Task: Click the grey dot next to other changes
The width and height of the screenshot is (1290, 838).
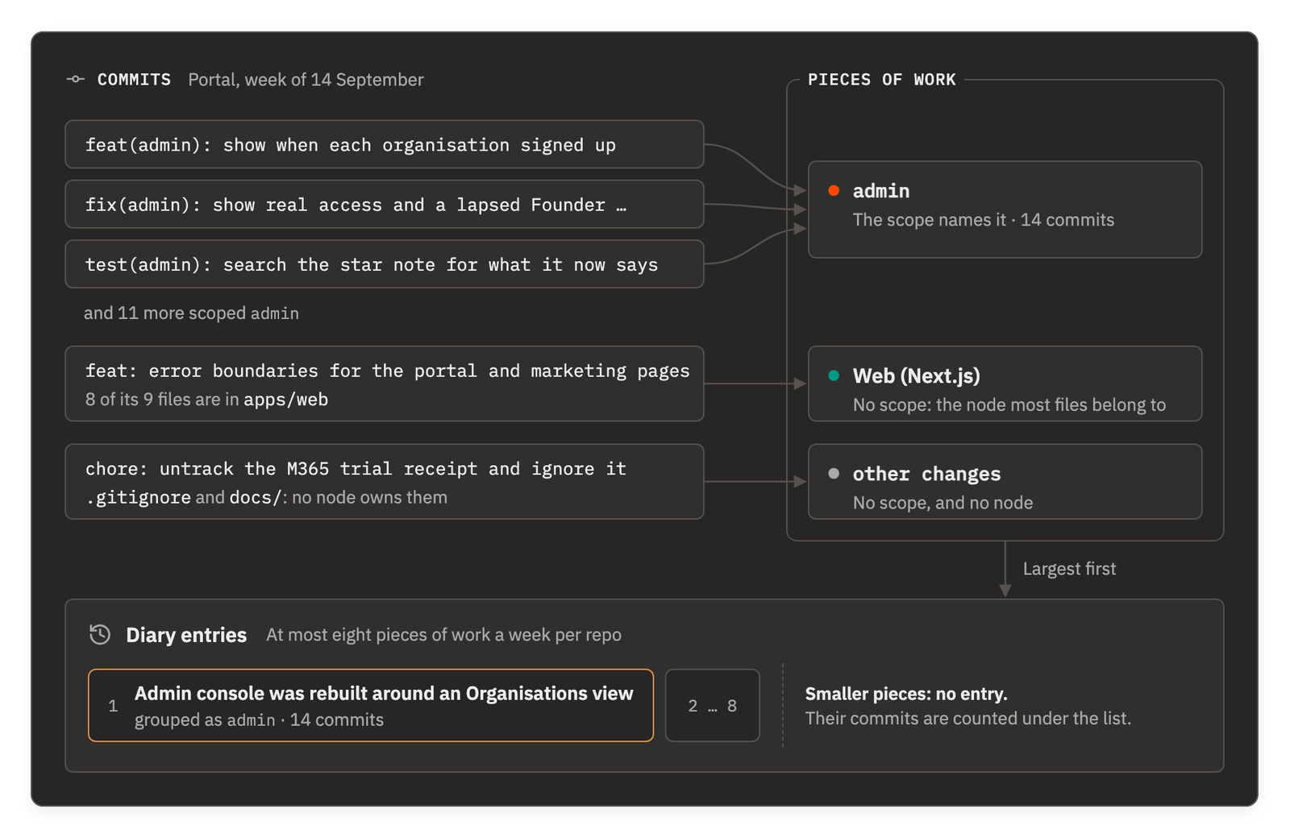Action: pyautogui.click(x=834, y=474)
